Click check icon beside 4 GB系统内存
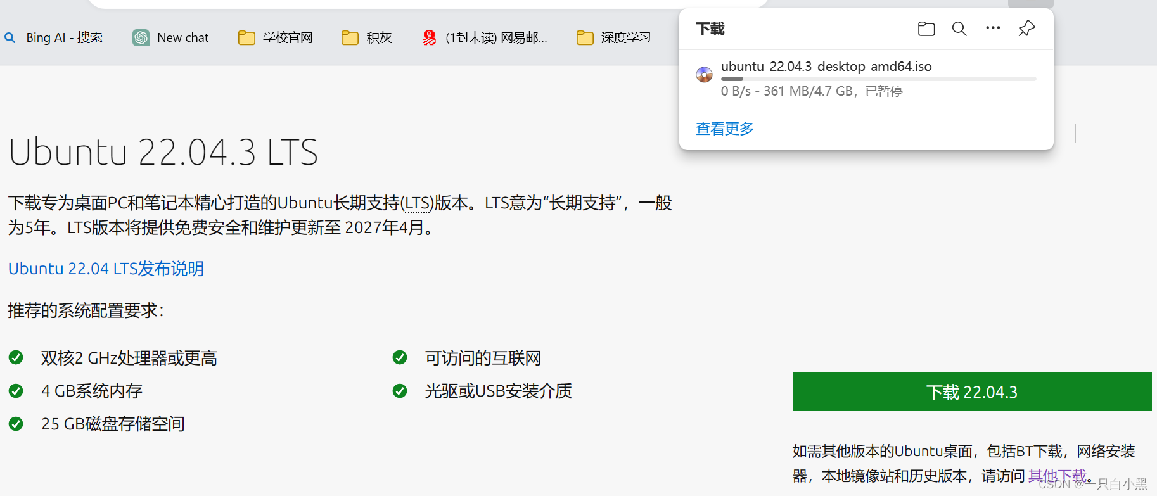The image size is (1157, 496). click(16, 391)
